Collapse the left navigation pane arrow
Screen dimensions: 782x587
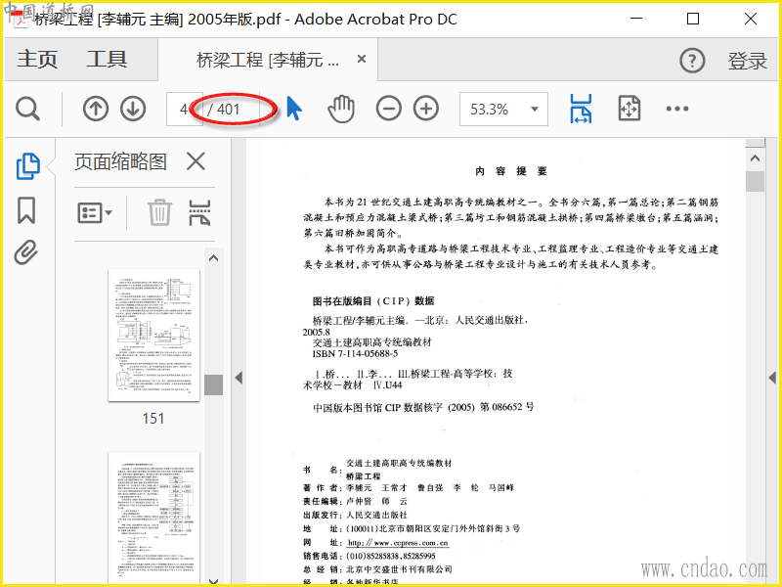point(239,378)
